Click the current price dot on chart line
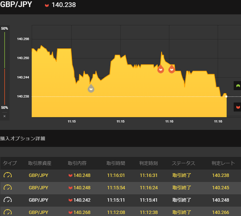The width and height of the screenshot is (241, 216). tap(226, 96)
